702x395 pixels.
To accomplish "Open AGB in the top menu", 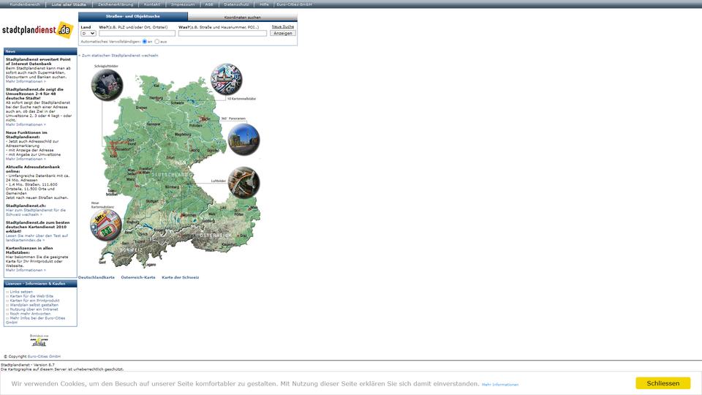I will (x=209, y=4).
